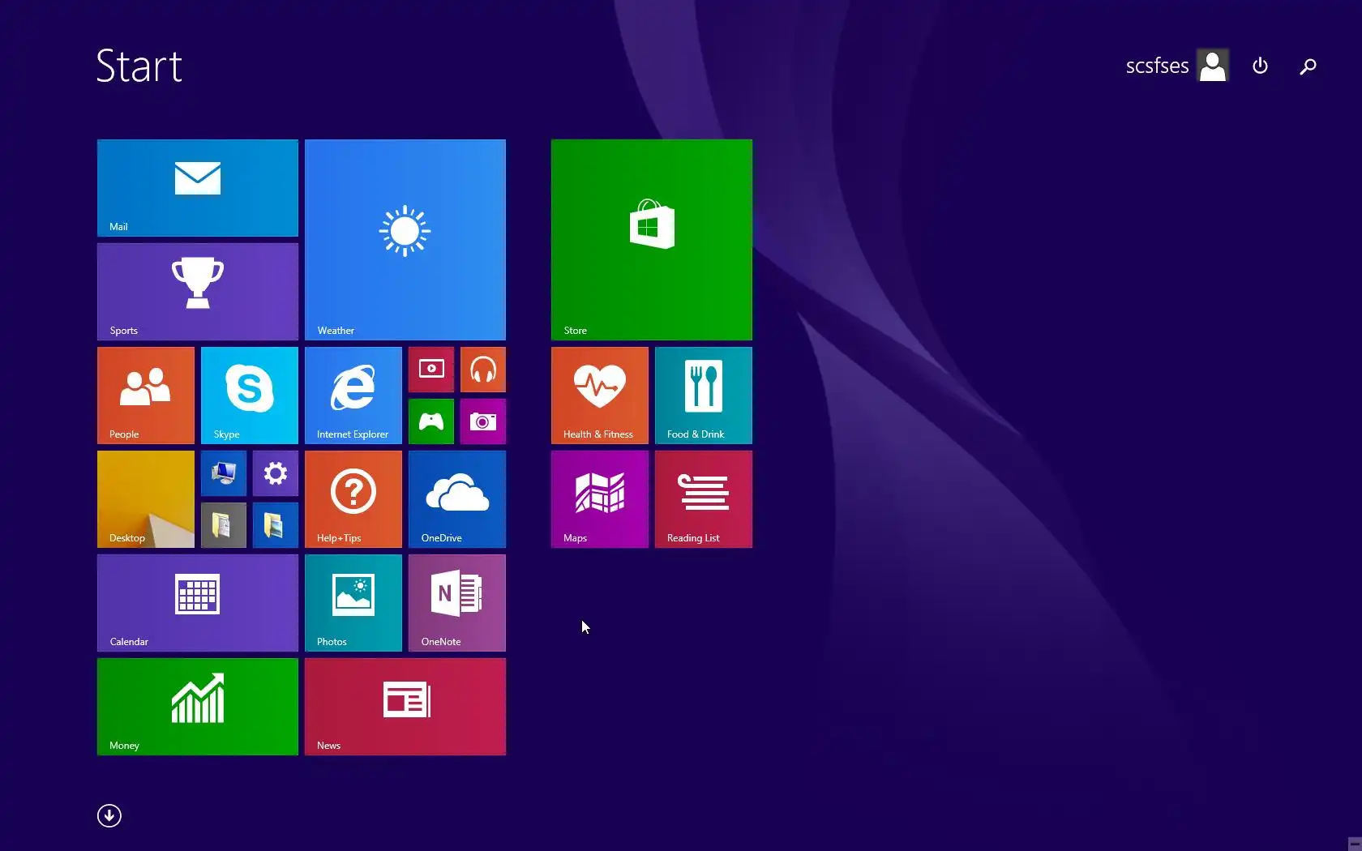The width and height of the screenshot is (1362, 851).
Task: Open the scsfses user account menu
Action: (x=1177, y=66)
